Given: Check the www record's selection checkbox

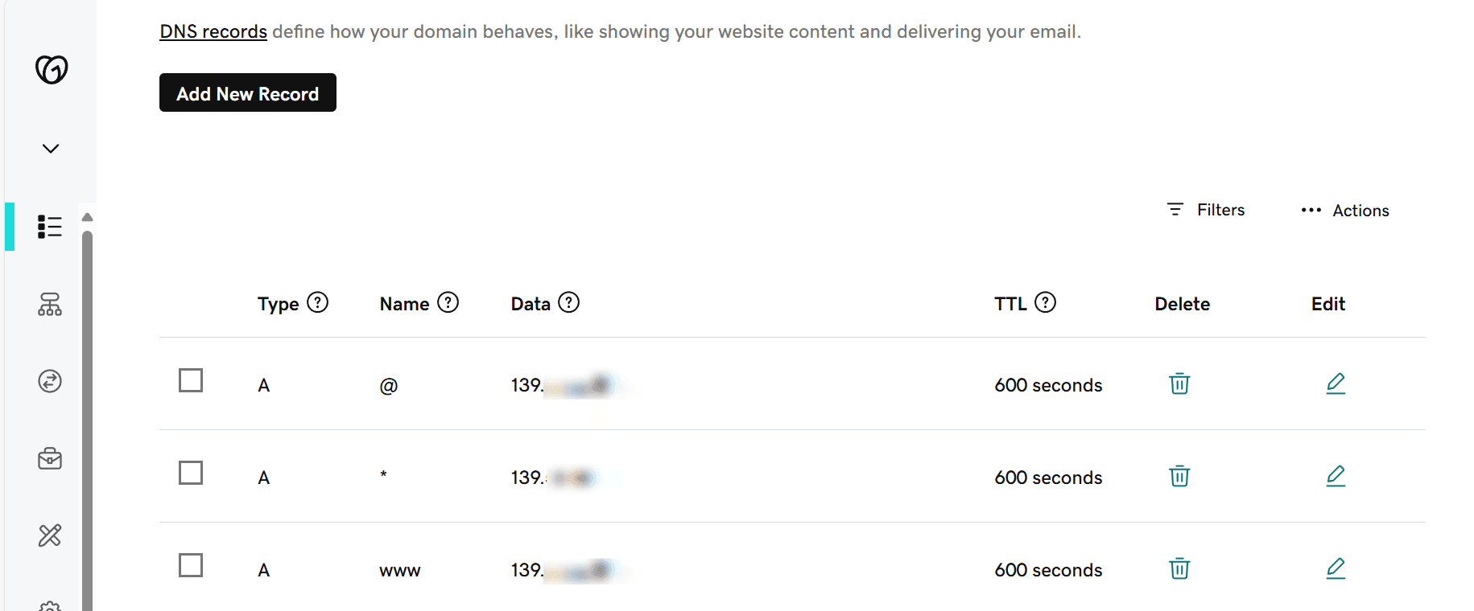Looking at the screenshot, I should tap(190, 566).
